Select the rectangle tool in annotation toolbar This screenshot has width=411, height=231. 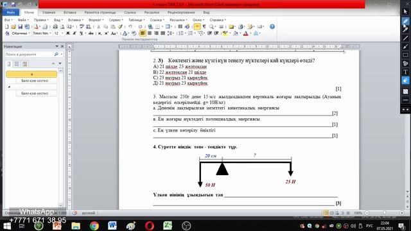(405, 55)
